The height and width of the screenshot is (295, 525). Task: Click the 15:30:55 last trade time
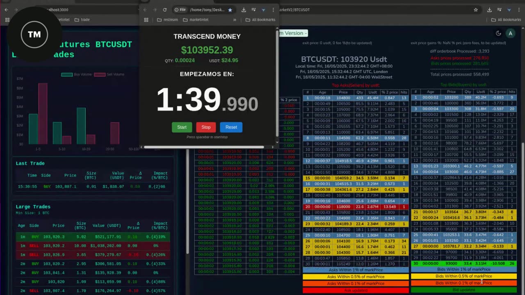tap(27, 186)
